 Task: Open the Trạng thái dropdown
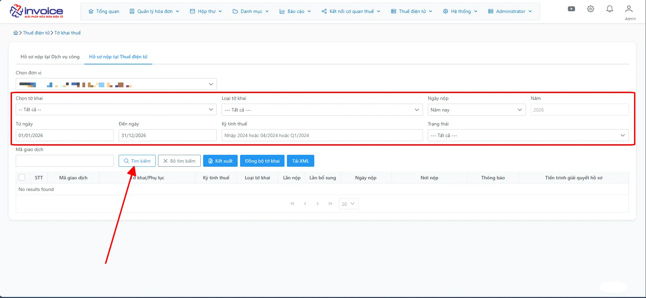click(528, 135)
